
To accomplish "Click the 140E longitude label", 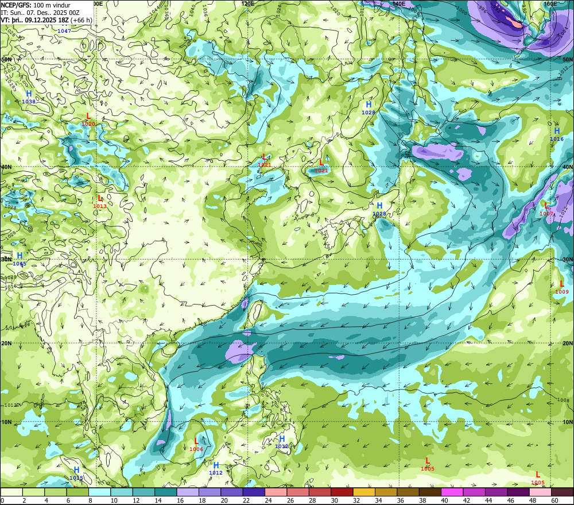I will pos(399,3).
